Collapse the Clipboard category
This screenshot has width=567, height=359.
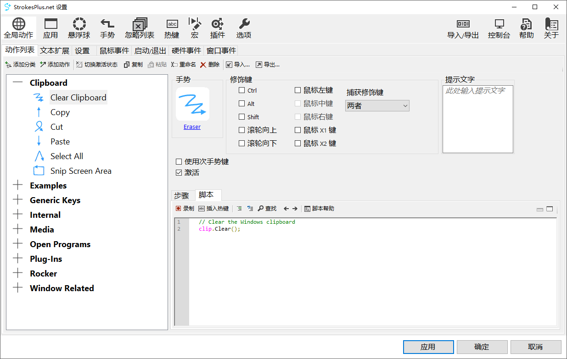click(x=17, y=83)
